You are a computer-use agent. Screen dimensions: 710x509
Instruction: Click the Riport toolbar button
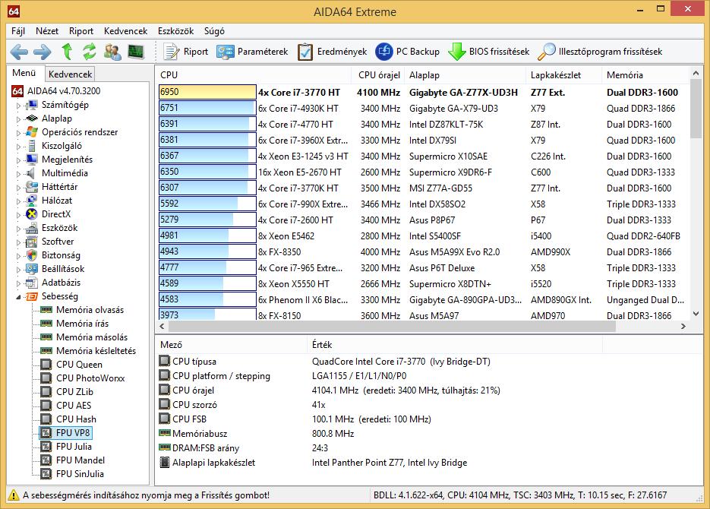(x=185, y=52)
